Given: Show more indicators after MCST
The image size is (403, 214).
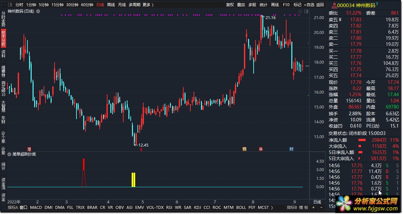Looking at the screenshot, I should (272, 207).
